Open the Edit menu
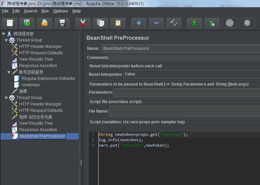Viewport: 260px width, 185px height. pos(16,11)
